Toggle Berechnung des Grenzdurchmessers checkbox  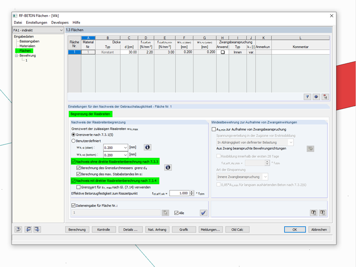click(78, 168)
